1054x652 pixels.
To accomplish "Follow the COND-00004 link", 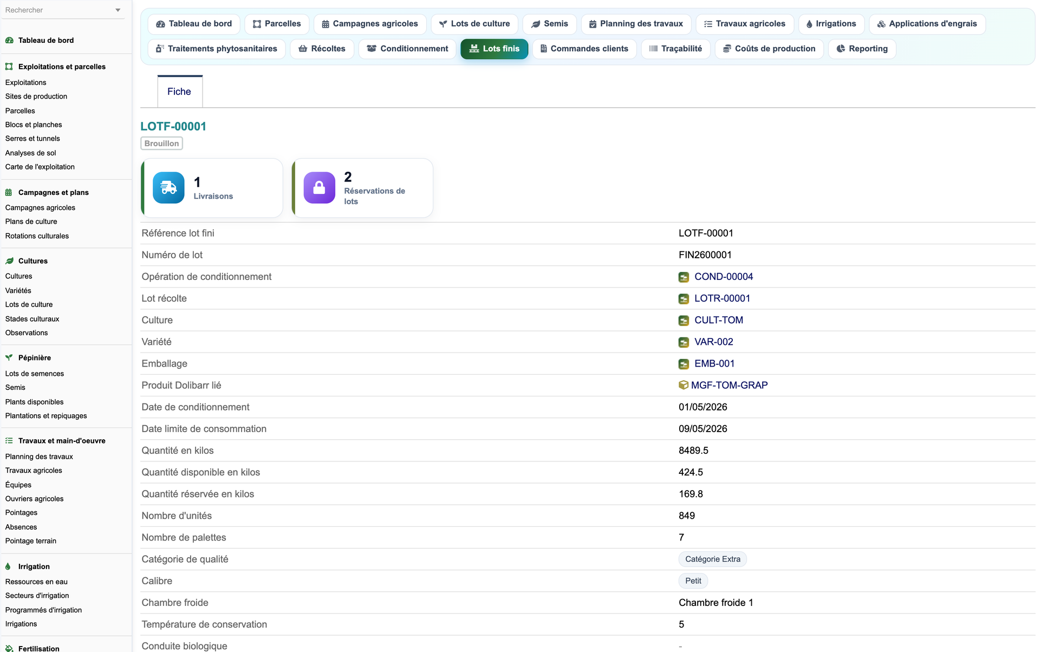I will coord(724,277).
